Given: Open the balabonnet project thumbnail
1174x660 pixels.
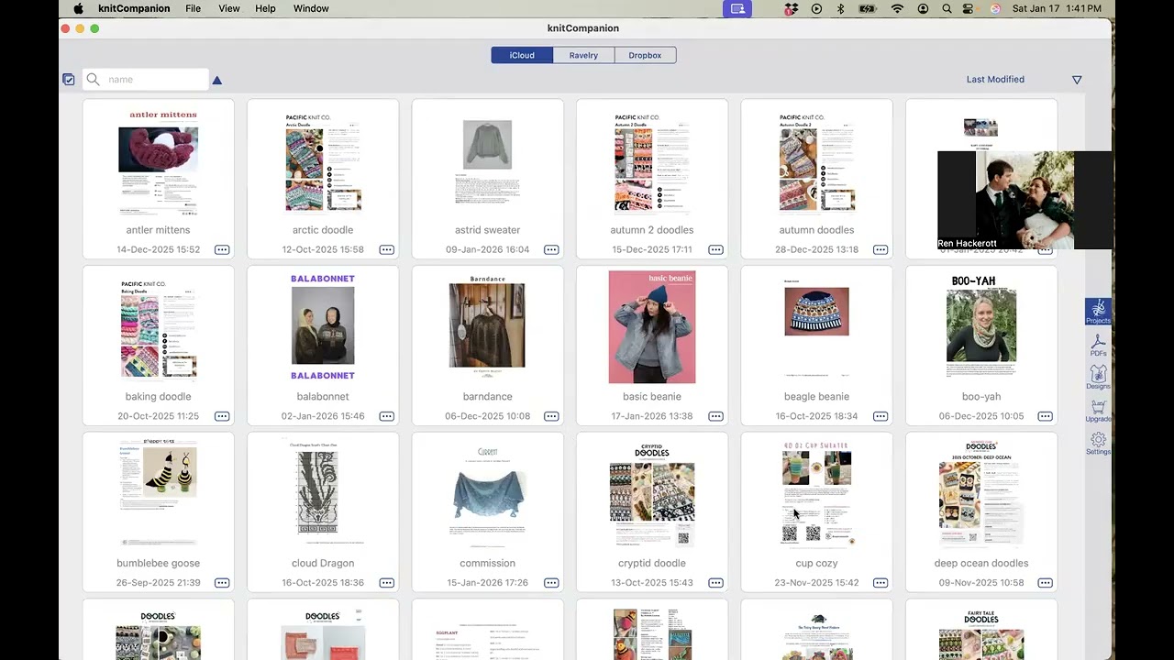Looking at the screenshot, I should [323, 326].
